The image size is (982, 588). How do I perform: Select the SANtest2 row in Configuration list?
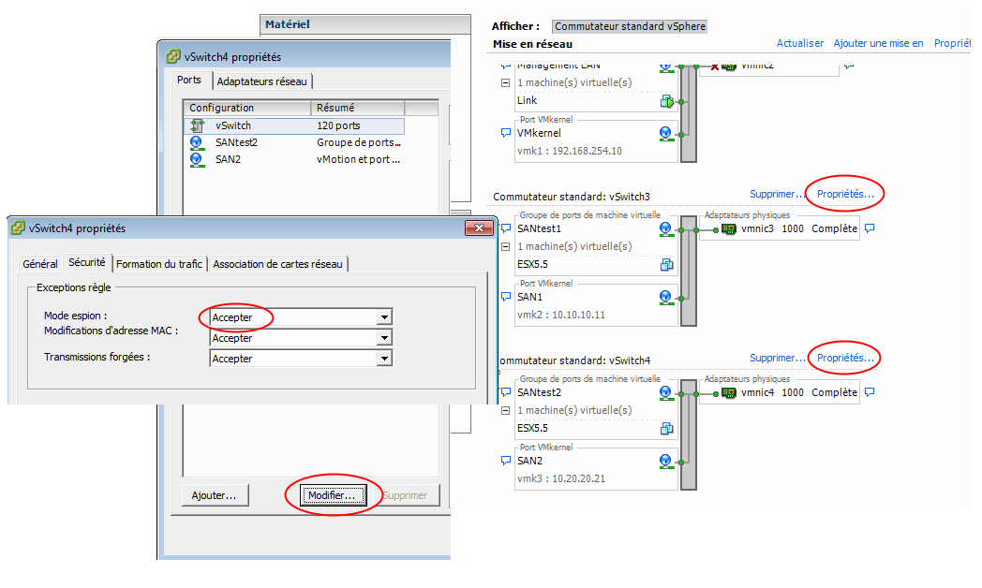click(294, 142)
